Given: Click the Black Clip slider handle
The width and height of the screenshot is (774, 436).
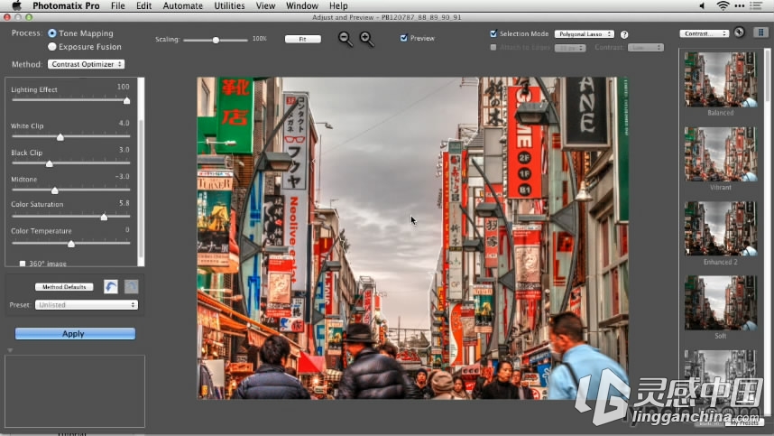Looking at the screenshot, I should tap(50, 163).
